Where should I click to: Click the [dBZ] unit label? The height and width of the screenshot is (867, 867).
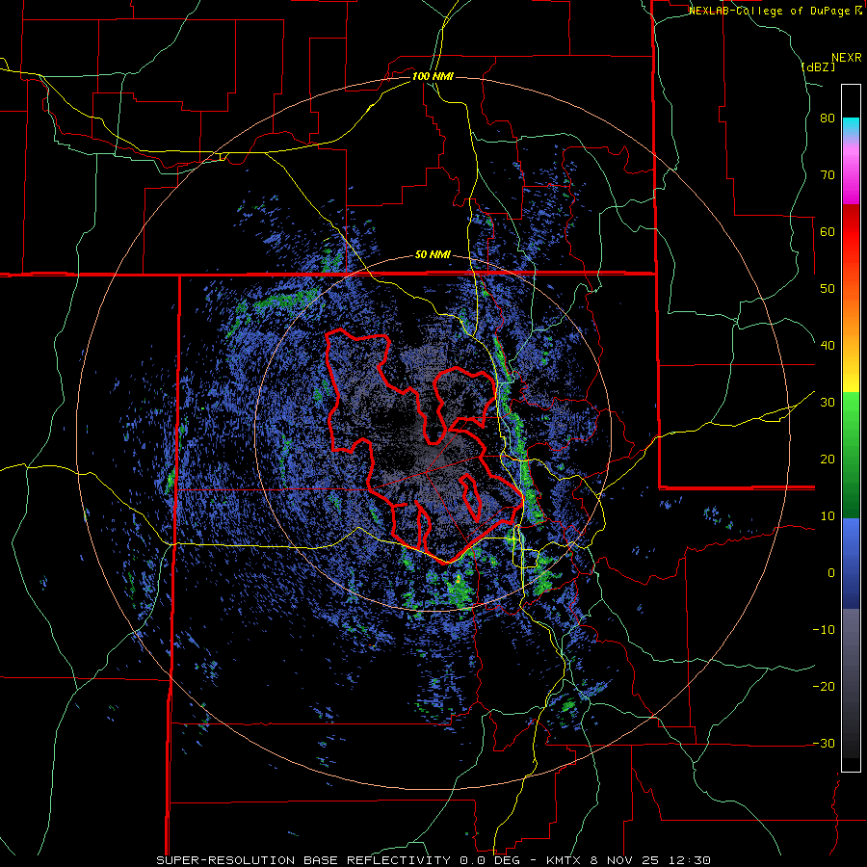(x=818, y=66)
